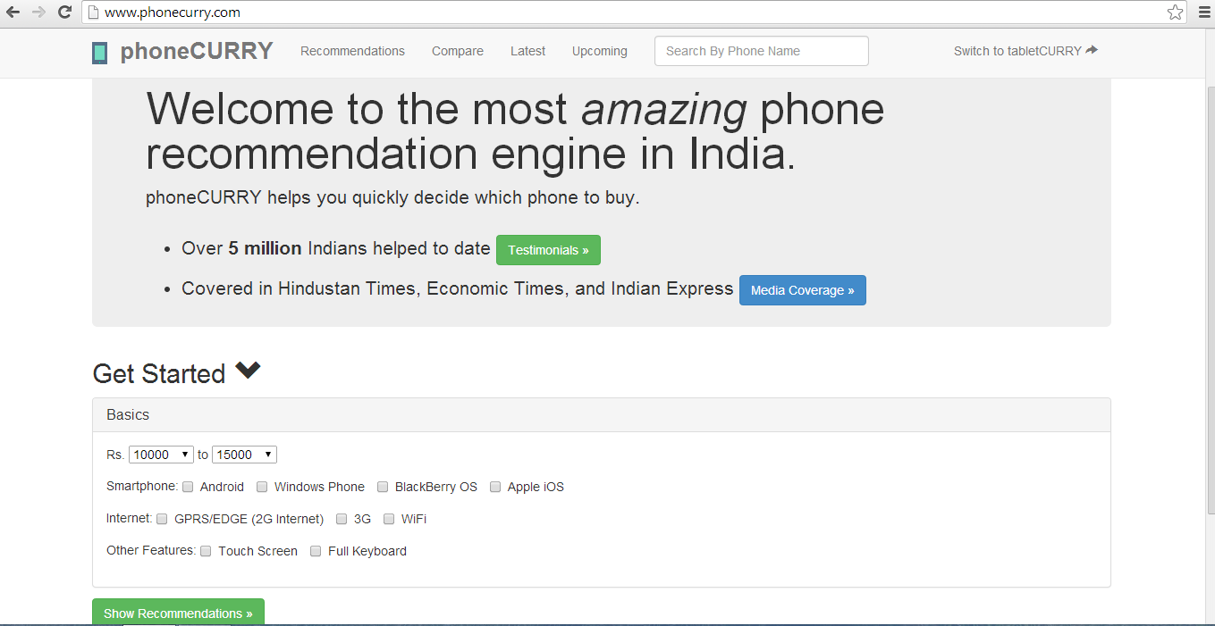Click the page icon in address bar

point(91,13)
